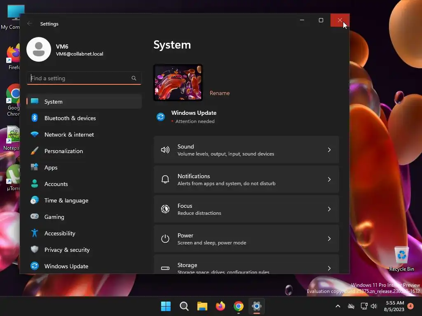Click the OneDrive cloud tray icon
This screenshot has height=316, width=422.
click(351, 306)
